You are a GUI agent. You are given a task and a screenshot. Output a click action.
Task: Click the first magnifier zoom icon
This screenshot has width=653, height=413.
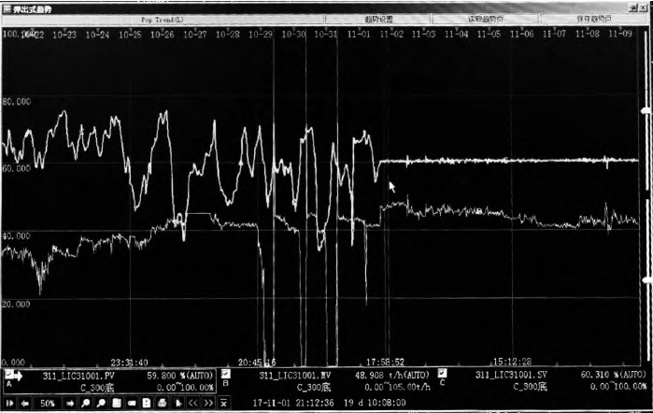pos(85,403)
